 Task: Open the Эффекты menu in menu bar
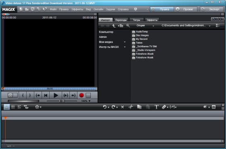(x=77, y=9)
